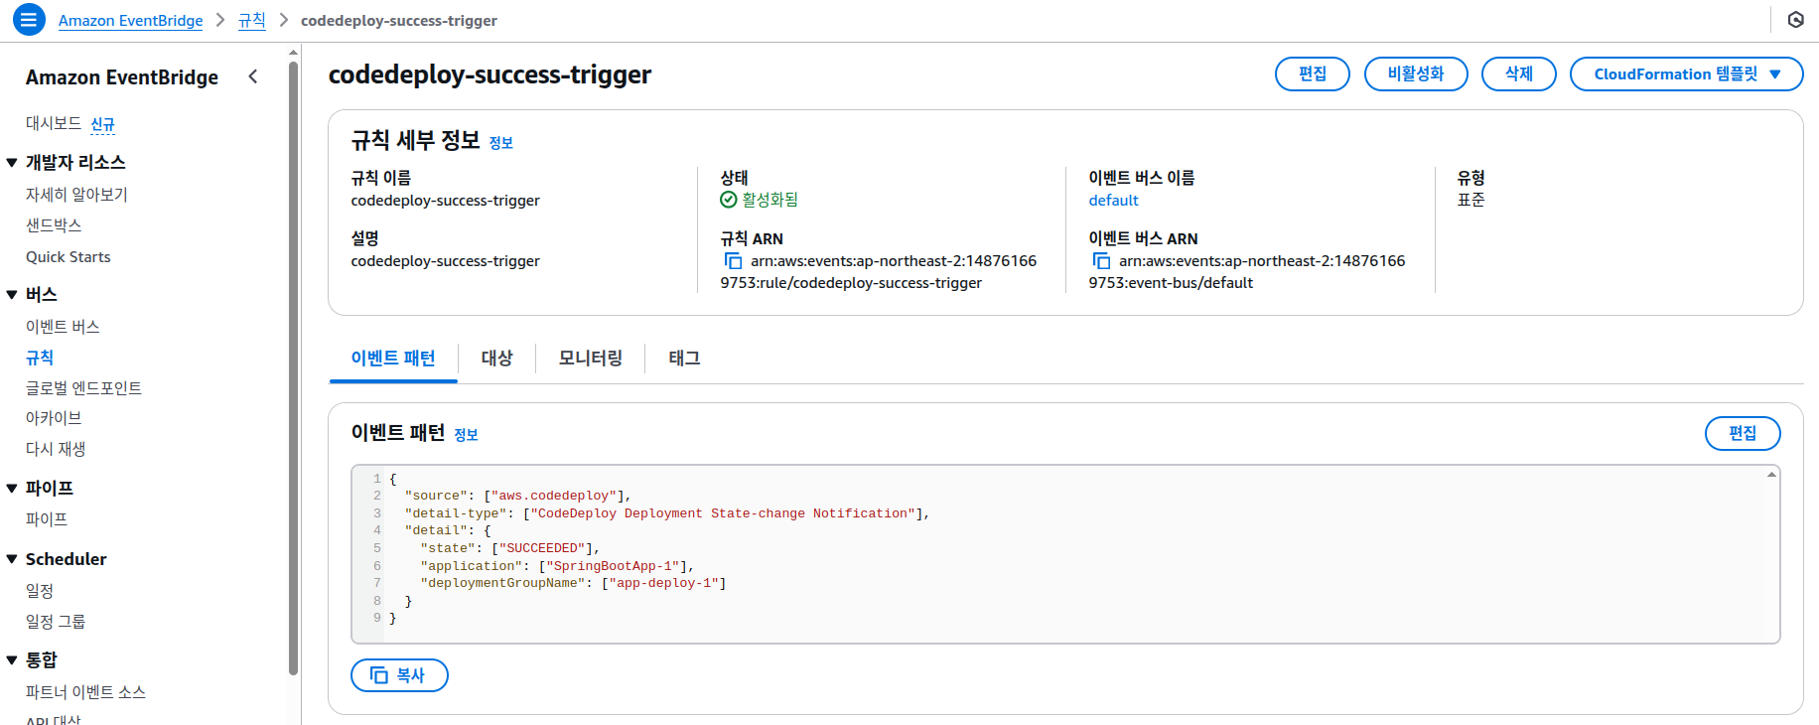Click the sidebar vertical scrollbar
1819x725 pixels.
293,367
